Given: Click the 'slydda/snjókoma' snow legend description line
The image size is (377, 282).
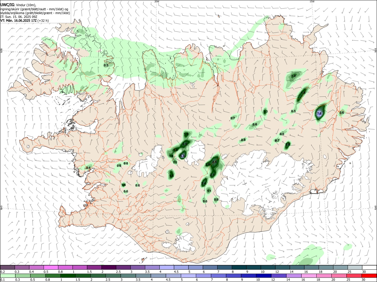Looking at the screenshot, I should (35, 13).
